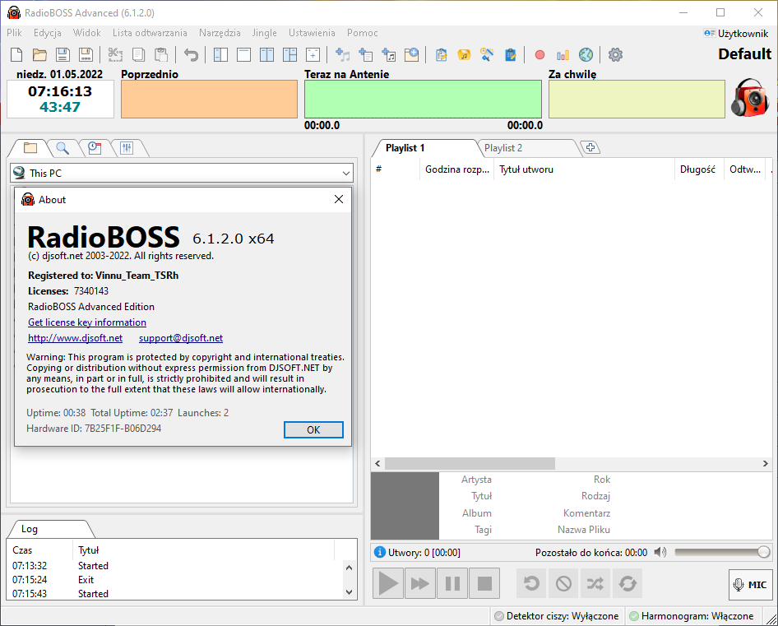Open the scheduler clock tab
This screenshot has width=778, height=626.
click(x=95, y=148)
